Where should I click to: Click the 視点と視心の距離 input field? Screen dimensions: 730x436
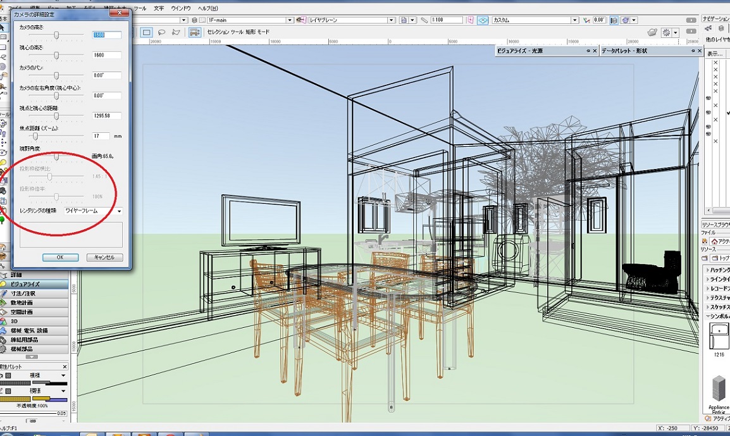106,116
